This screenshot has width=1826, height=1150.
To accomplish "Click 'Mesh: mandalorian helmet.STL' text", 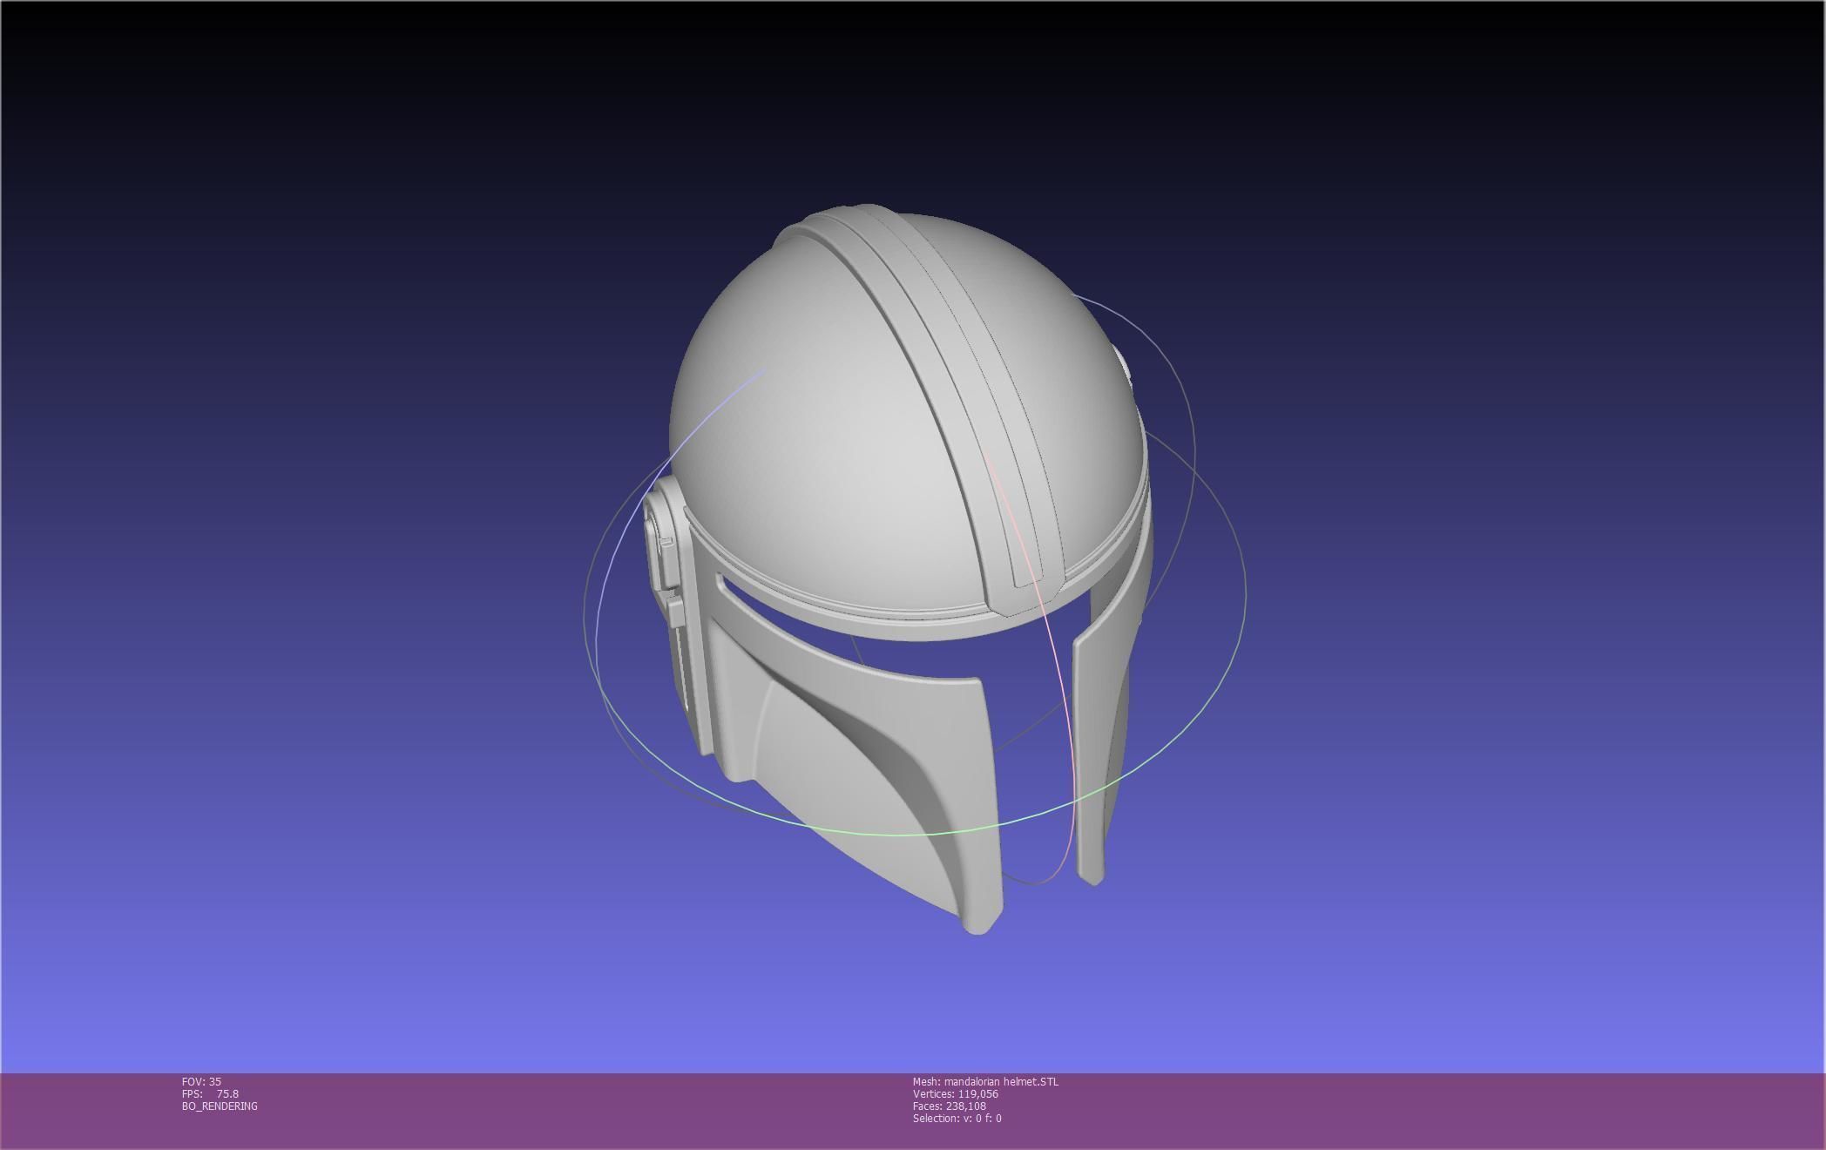I will click(x=985, y=1081).
